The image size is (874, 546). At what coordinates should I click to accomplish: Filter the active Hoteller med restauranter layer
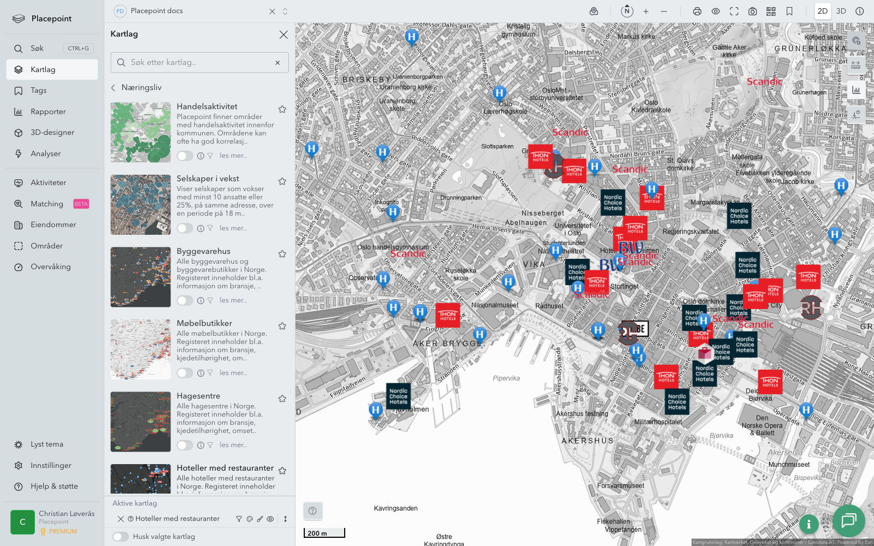pos(239,519)
